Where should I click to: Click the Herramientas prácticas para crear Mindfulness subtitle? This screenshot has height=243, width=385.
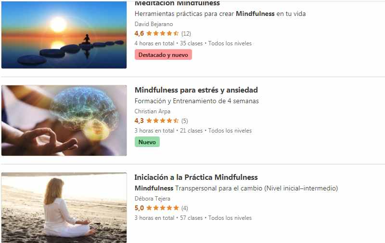pos(220,14)
